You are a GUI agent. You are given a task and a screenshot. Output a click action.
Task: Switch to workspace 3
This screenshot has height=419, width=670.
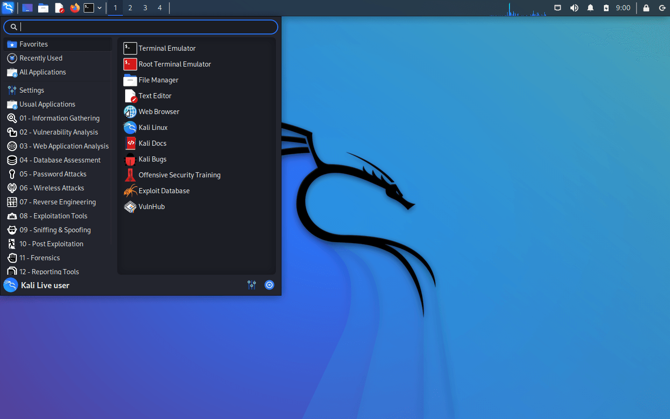(145, 8)
